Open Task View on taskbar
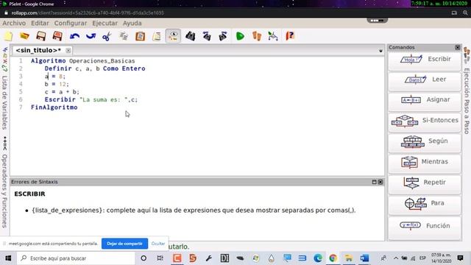Image resolution: width=471 pixels, height=265 pixels. [160, 258]
